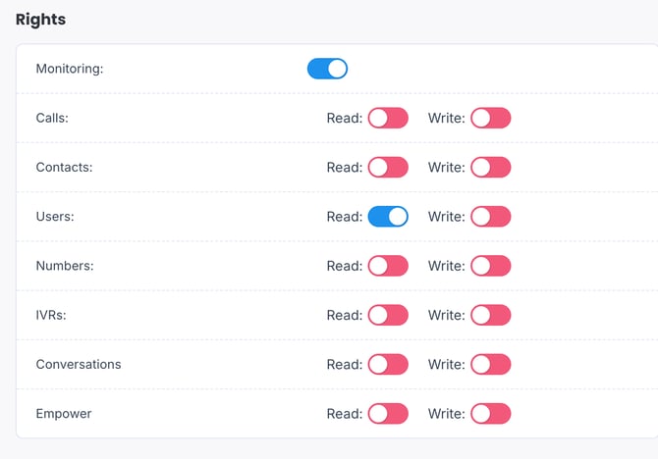Click the Monitoring label
Viewport: 658px width, 459px height.
tap(69, 69)
